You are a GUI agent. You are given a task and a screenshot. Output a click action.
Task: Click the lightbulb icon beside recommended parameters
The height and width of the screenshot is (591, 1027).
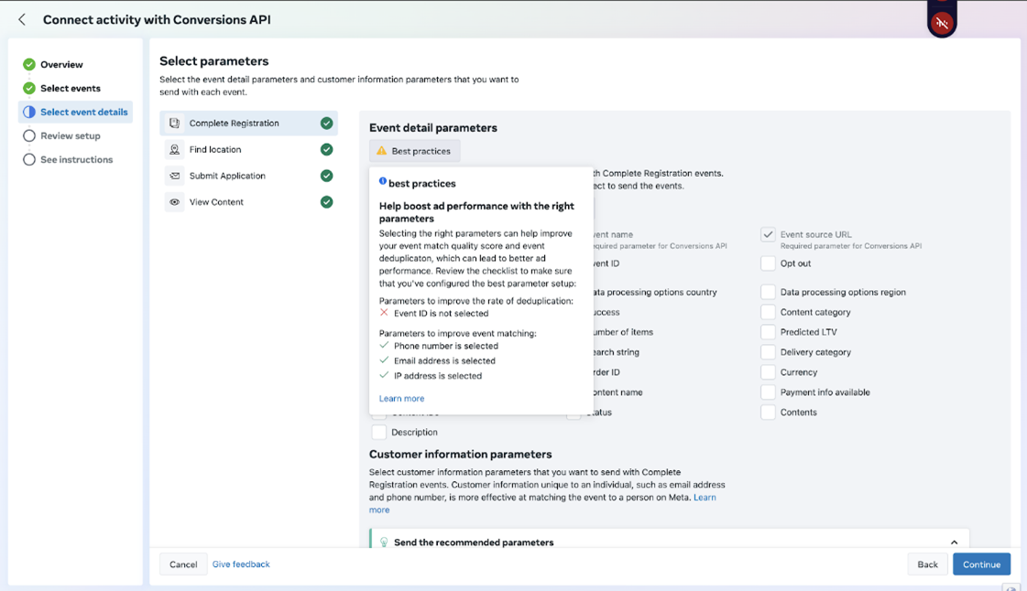pos(384,542)
